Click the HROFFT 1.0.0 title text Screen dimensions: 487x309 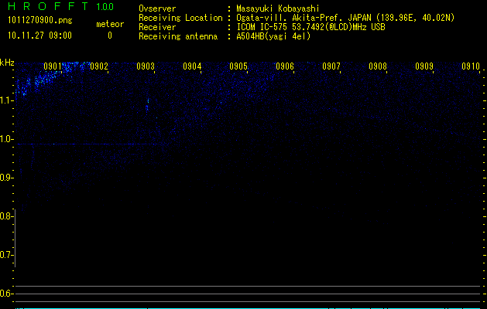(61, 6)
